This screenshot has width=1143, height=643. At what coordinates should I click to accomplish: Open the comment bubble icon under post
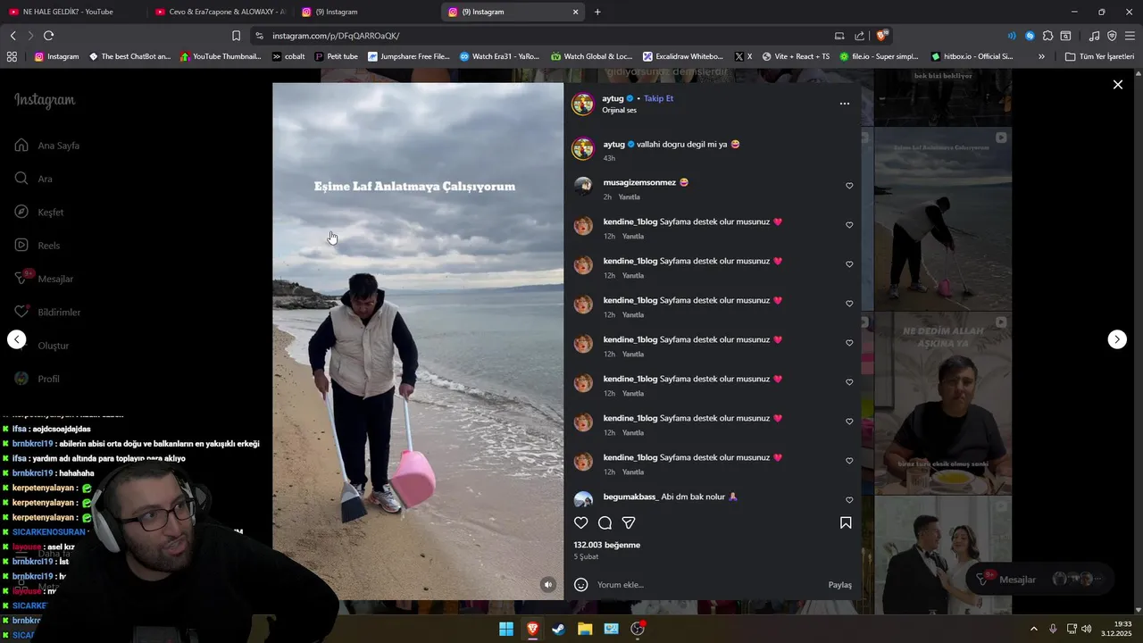tap(605, 523)
